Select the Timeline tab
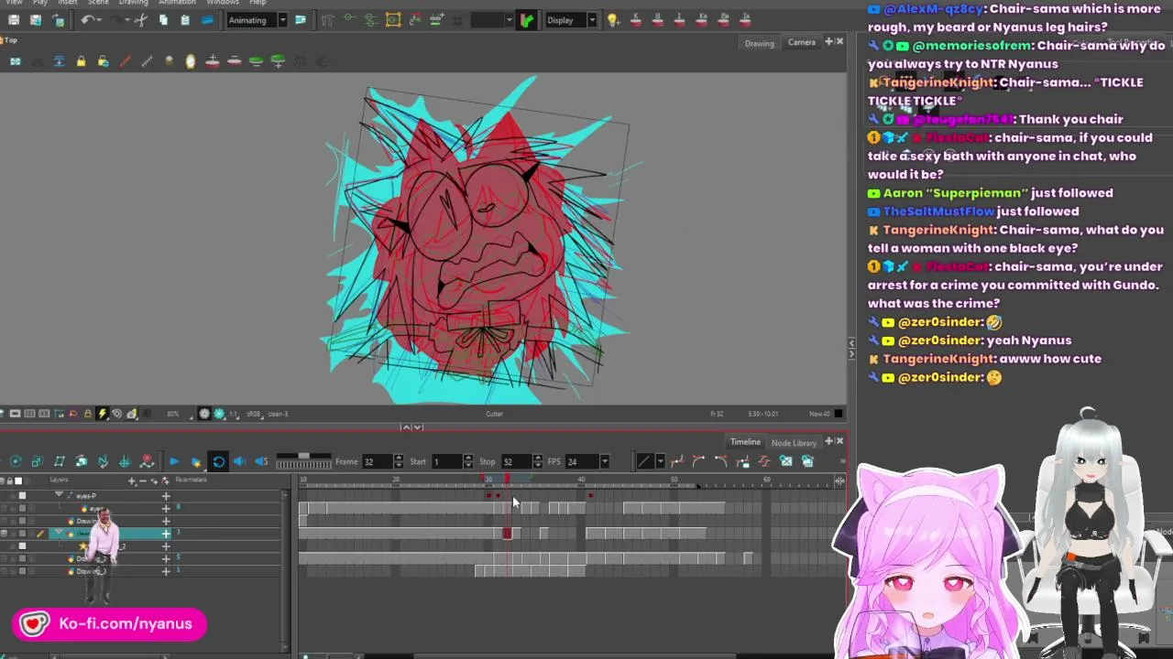 click(745, 442)
